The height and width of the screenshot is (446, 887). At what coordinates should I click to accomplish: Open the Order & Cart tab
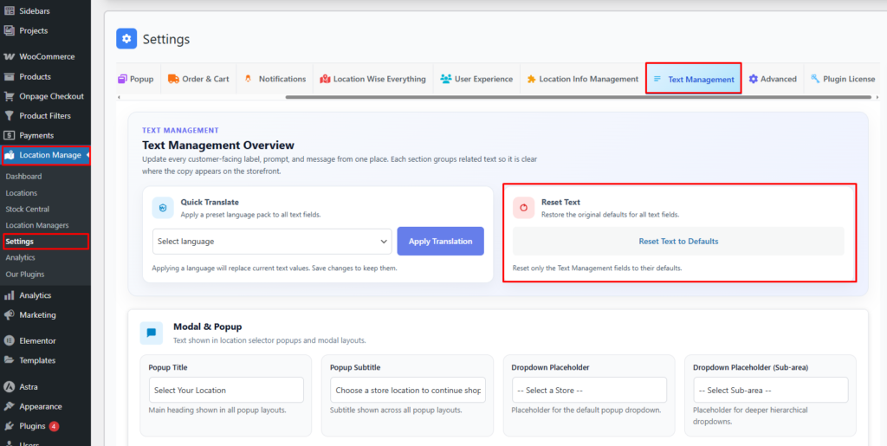coord(198,79)
